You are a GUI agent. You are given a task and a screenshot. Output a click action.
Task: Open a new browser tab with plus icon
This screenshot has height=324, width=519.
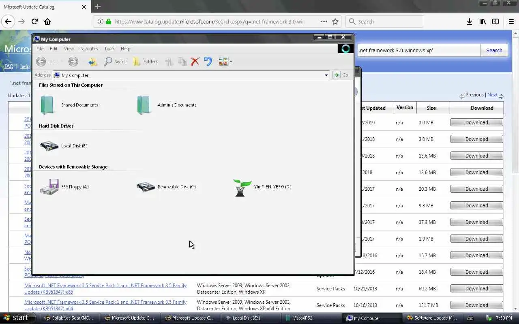(98, 6)
